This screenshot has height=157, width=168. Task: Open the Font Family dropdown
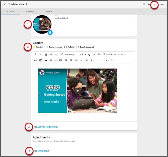point(72,54)
